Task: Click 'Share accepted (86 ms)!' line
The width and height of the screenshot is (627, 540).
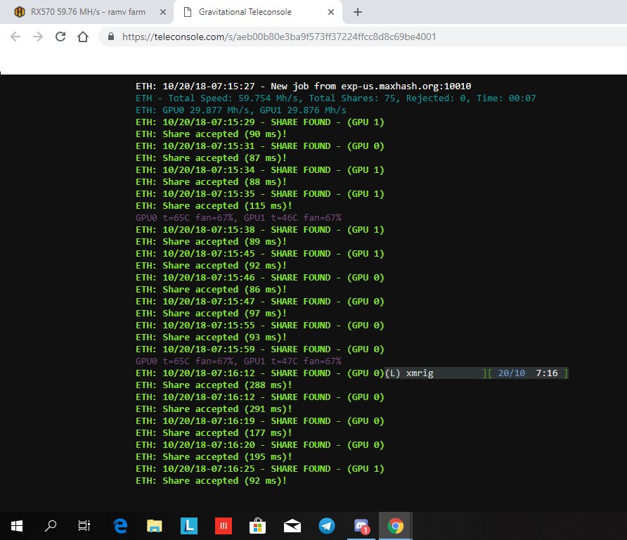Action: coord(211,289)
